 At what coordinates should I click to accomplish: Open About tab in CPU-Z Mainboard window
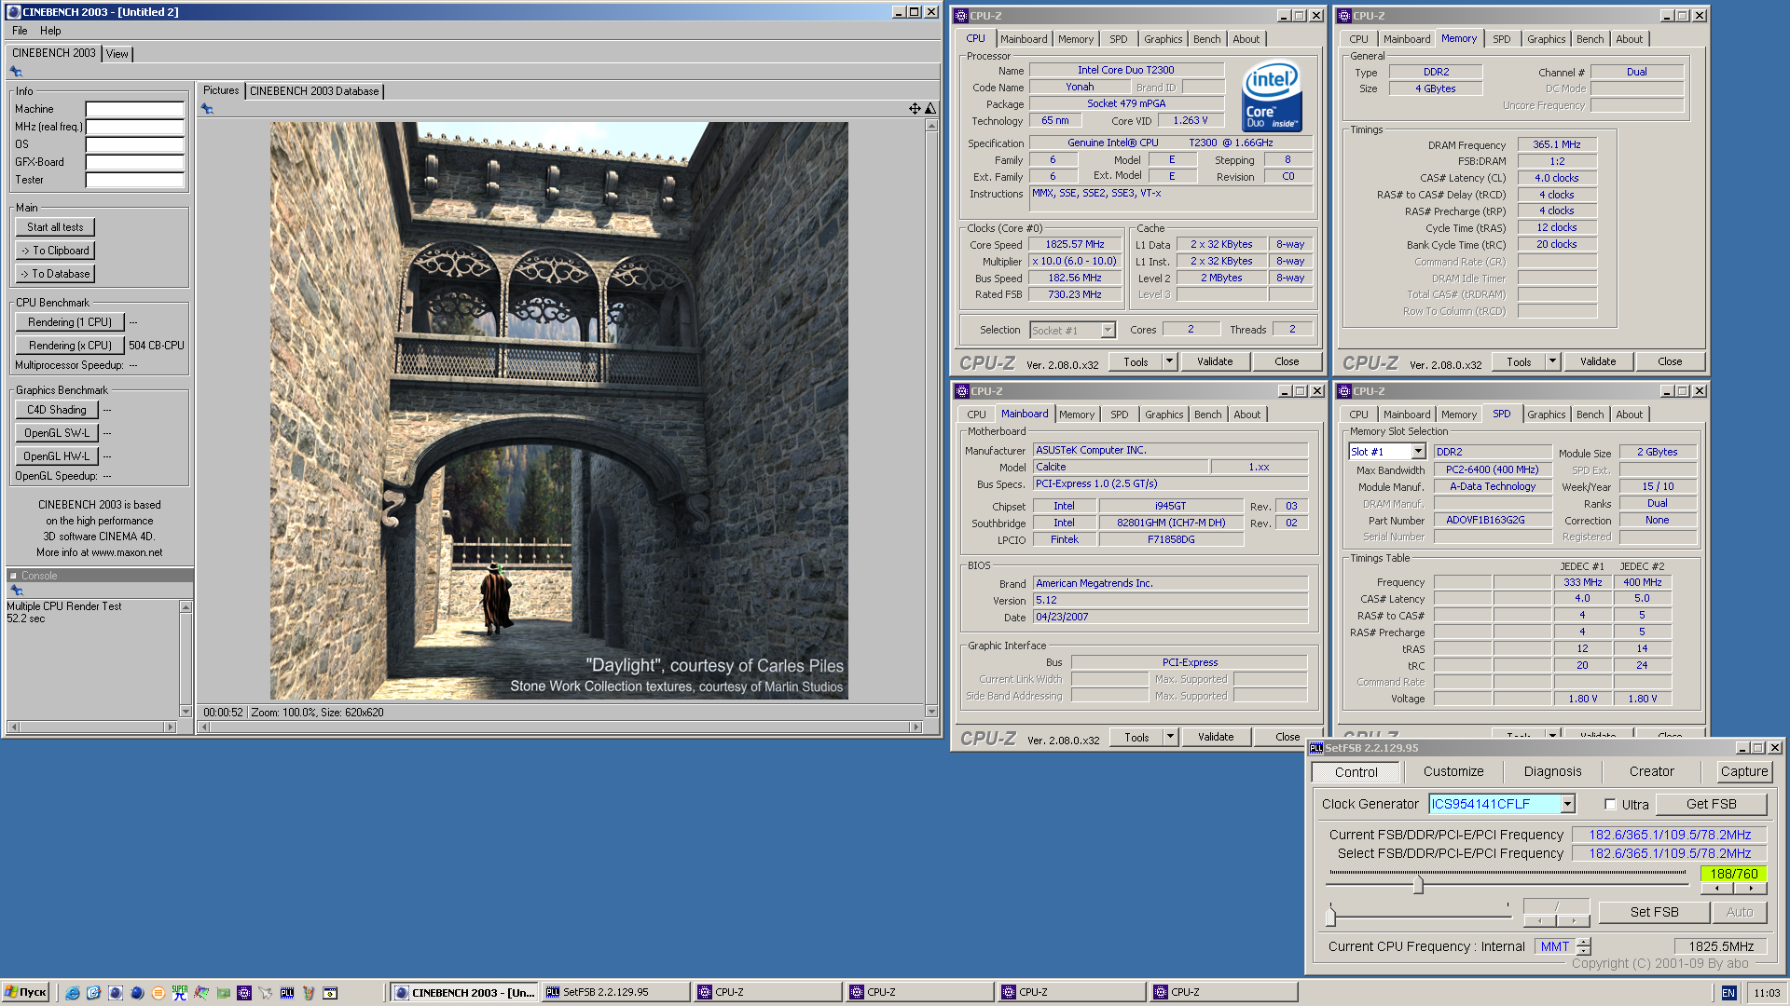pos(1246,415)
